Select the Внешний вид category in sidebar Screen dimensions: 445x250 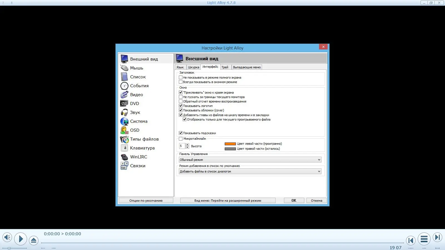(x=146, y=59)
